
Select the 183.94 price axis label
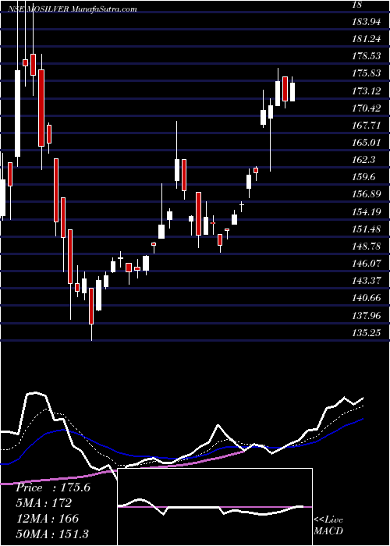coord(367,22)
